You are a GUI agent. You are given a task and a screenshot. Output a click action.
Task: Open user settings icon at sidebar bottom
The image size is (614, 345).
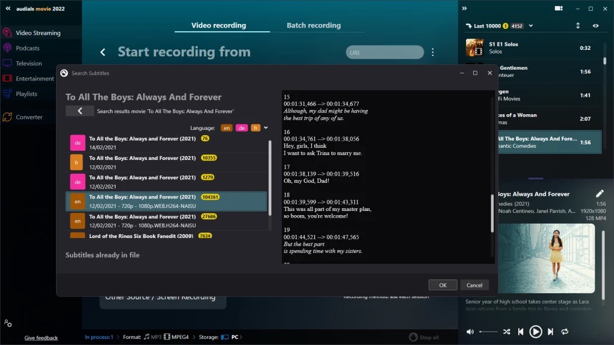pos(8,323)
